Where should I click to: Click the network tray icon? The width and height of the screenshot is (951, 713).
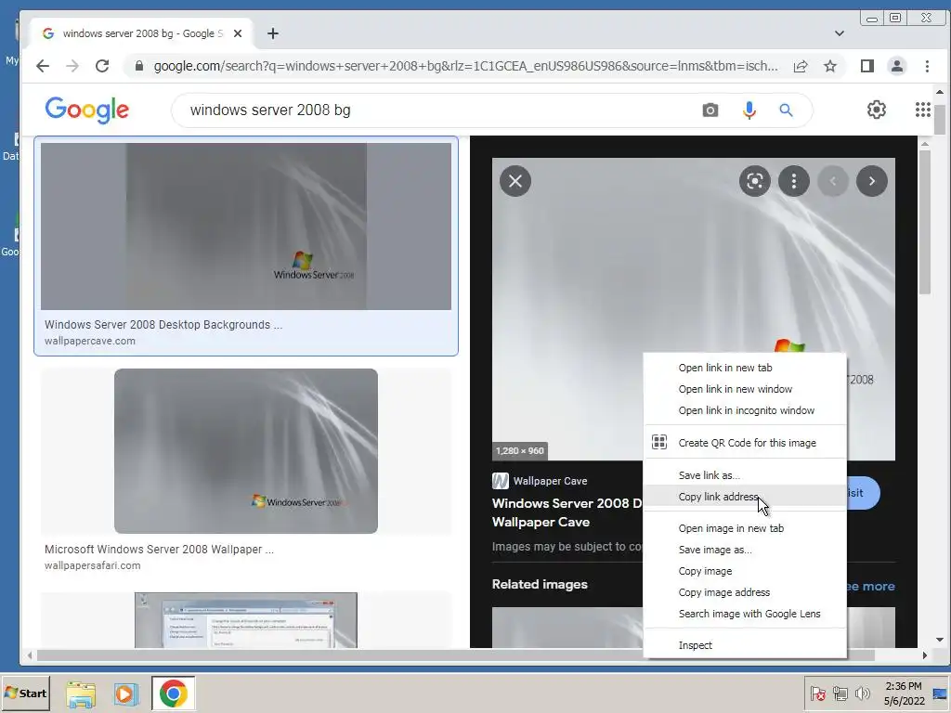click(840, 694)
